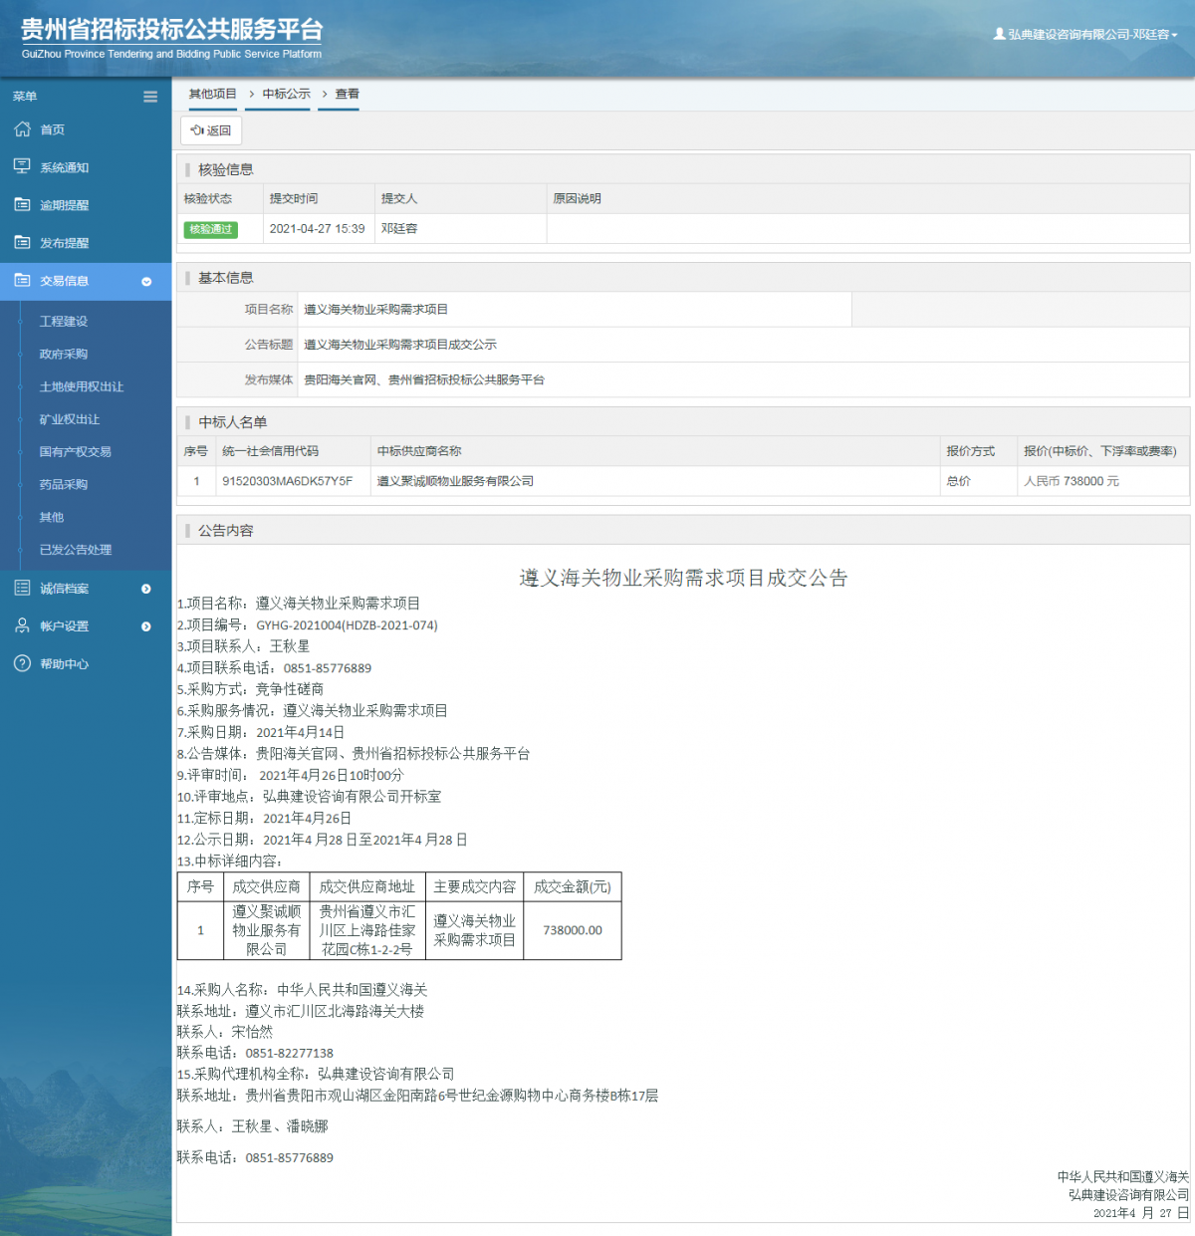Image resolution: width=1195 pixels, height=1236 pixels.
Task: Click the question mark icon for 帮助中心
Action: click(22, 663)
